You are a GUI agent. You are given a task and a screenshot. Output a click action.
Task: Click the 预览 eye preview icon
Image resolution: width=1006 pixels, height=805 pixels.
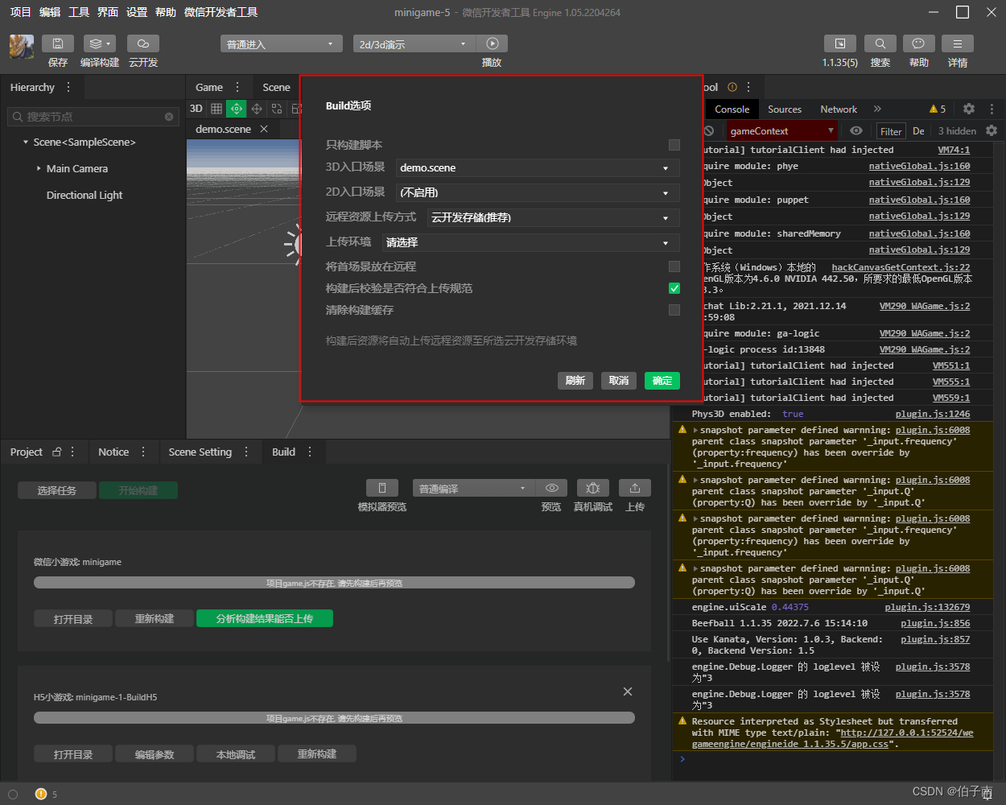click(551, 488)
